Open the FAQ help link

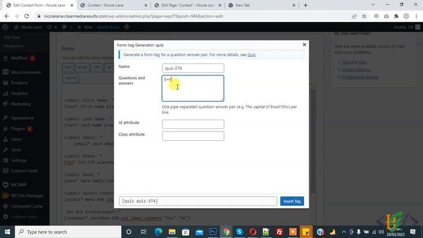346,62
